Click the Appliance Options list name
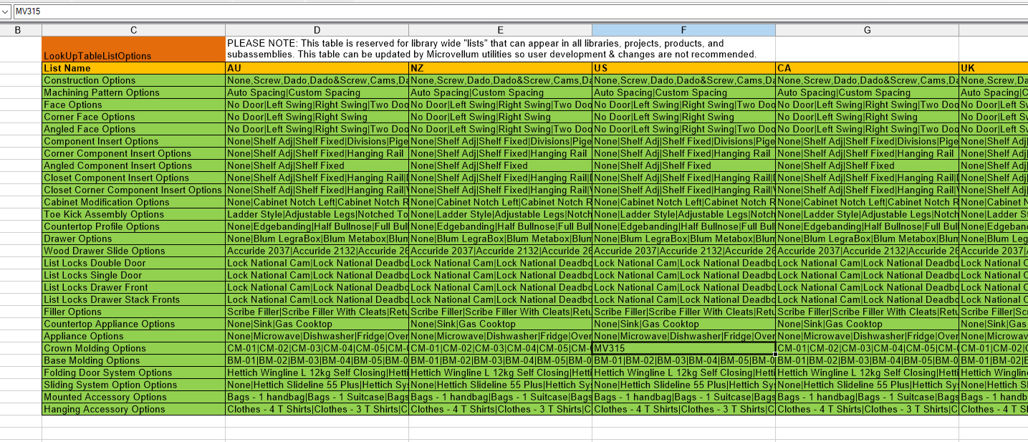1028x442 pixels. (x=133, y=336)
